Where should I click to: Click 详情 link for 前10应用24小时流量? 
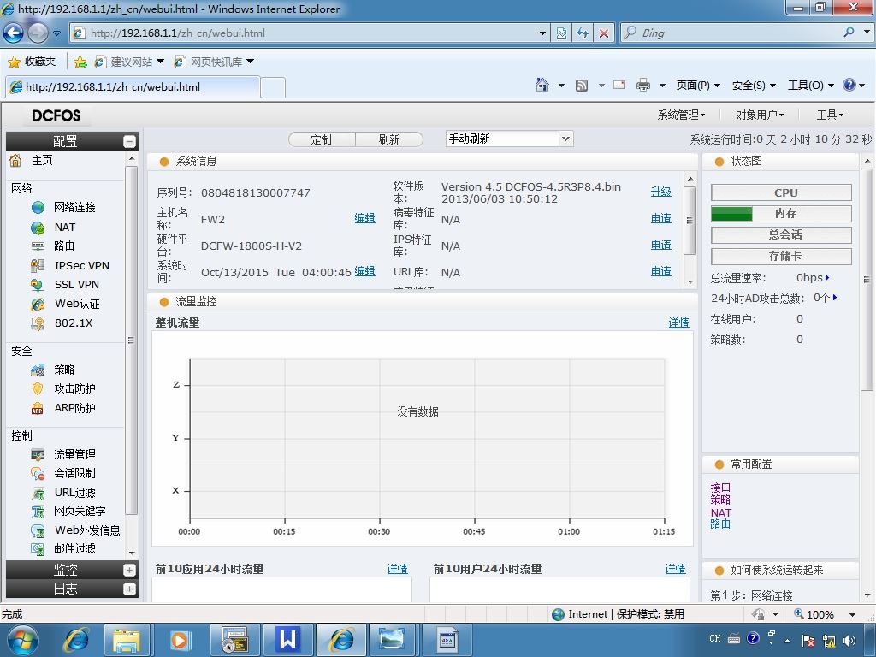pos(397,569)
